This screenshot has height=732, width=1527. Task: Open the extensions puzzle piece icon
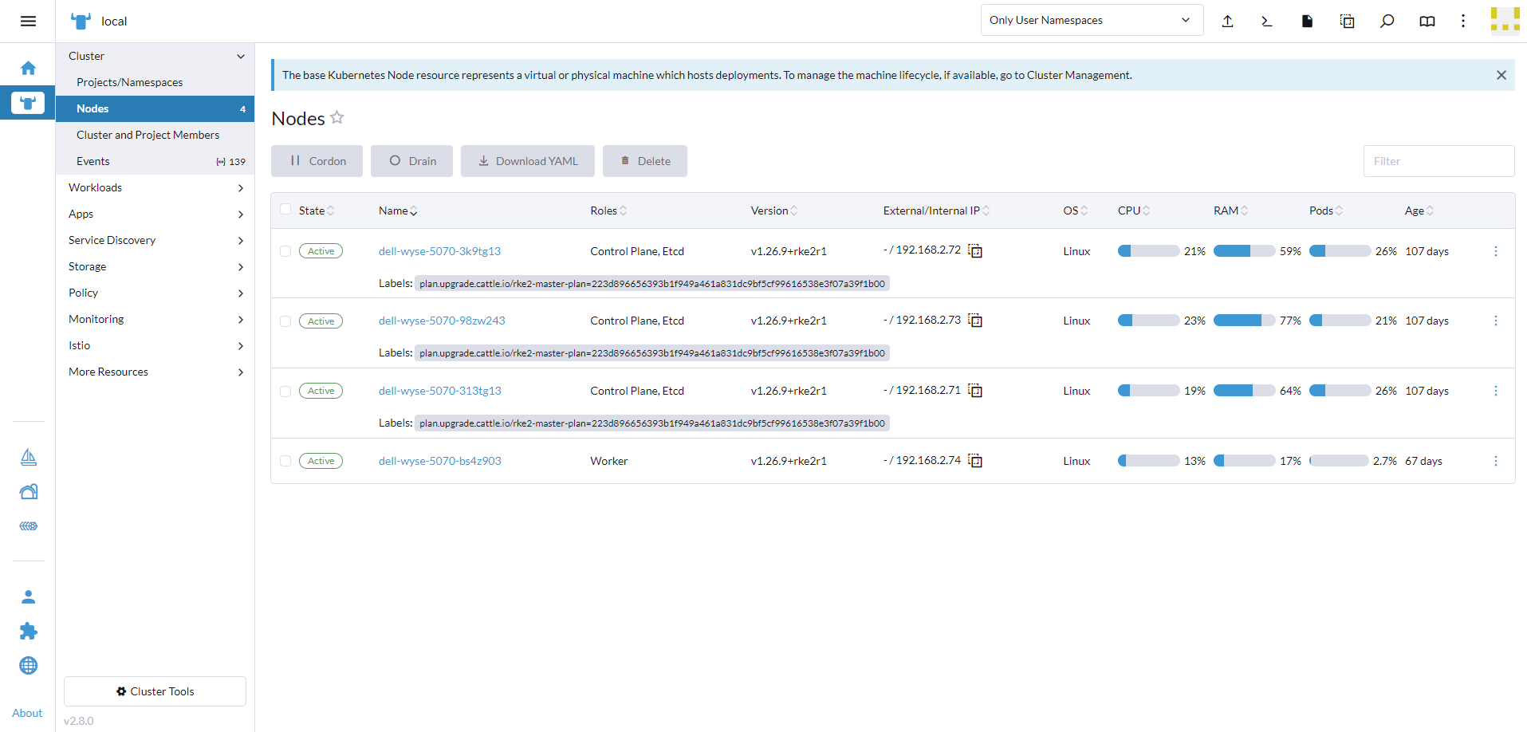(28, 632)
